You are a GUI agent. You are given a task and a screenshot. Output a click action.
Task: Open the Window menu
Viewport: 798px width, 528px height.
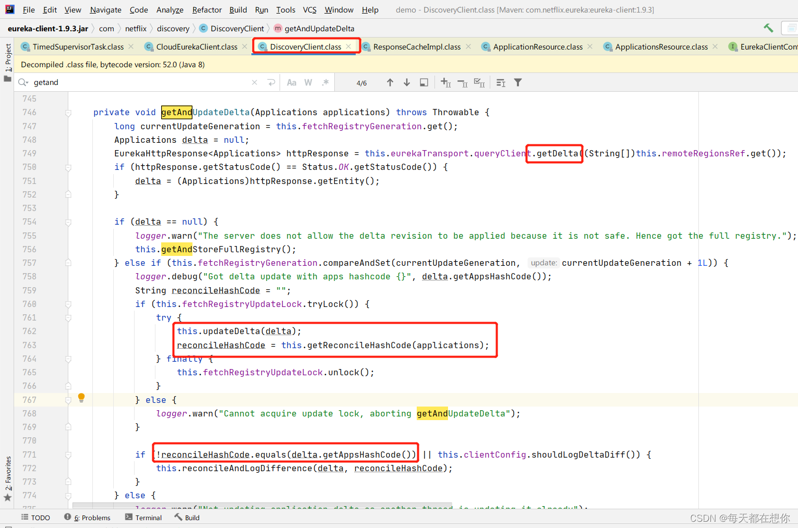click(339, 10)
